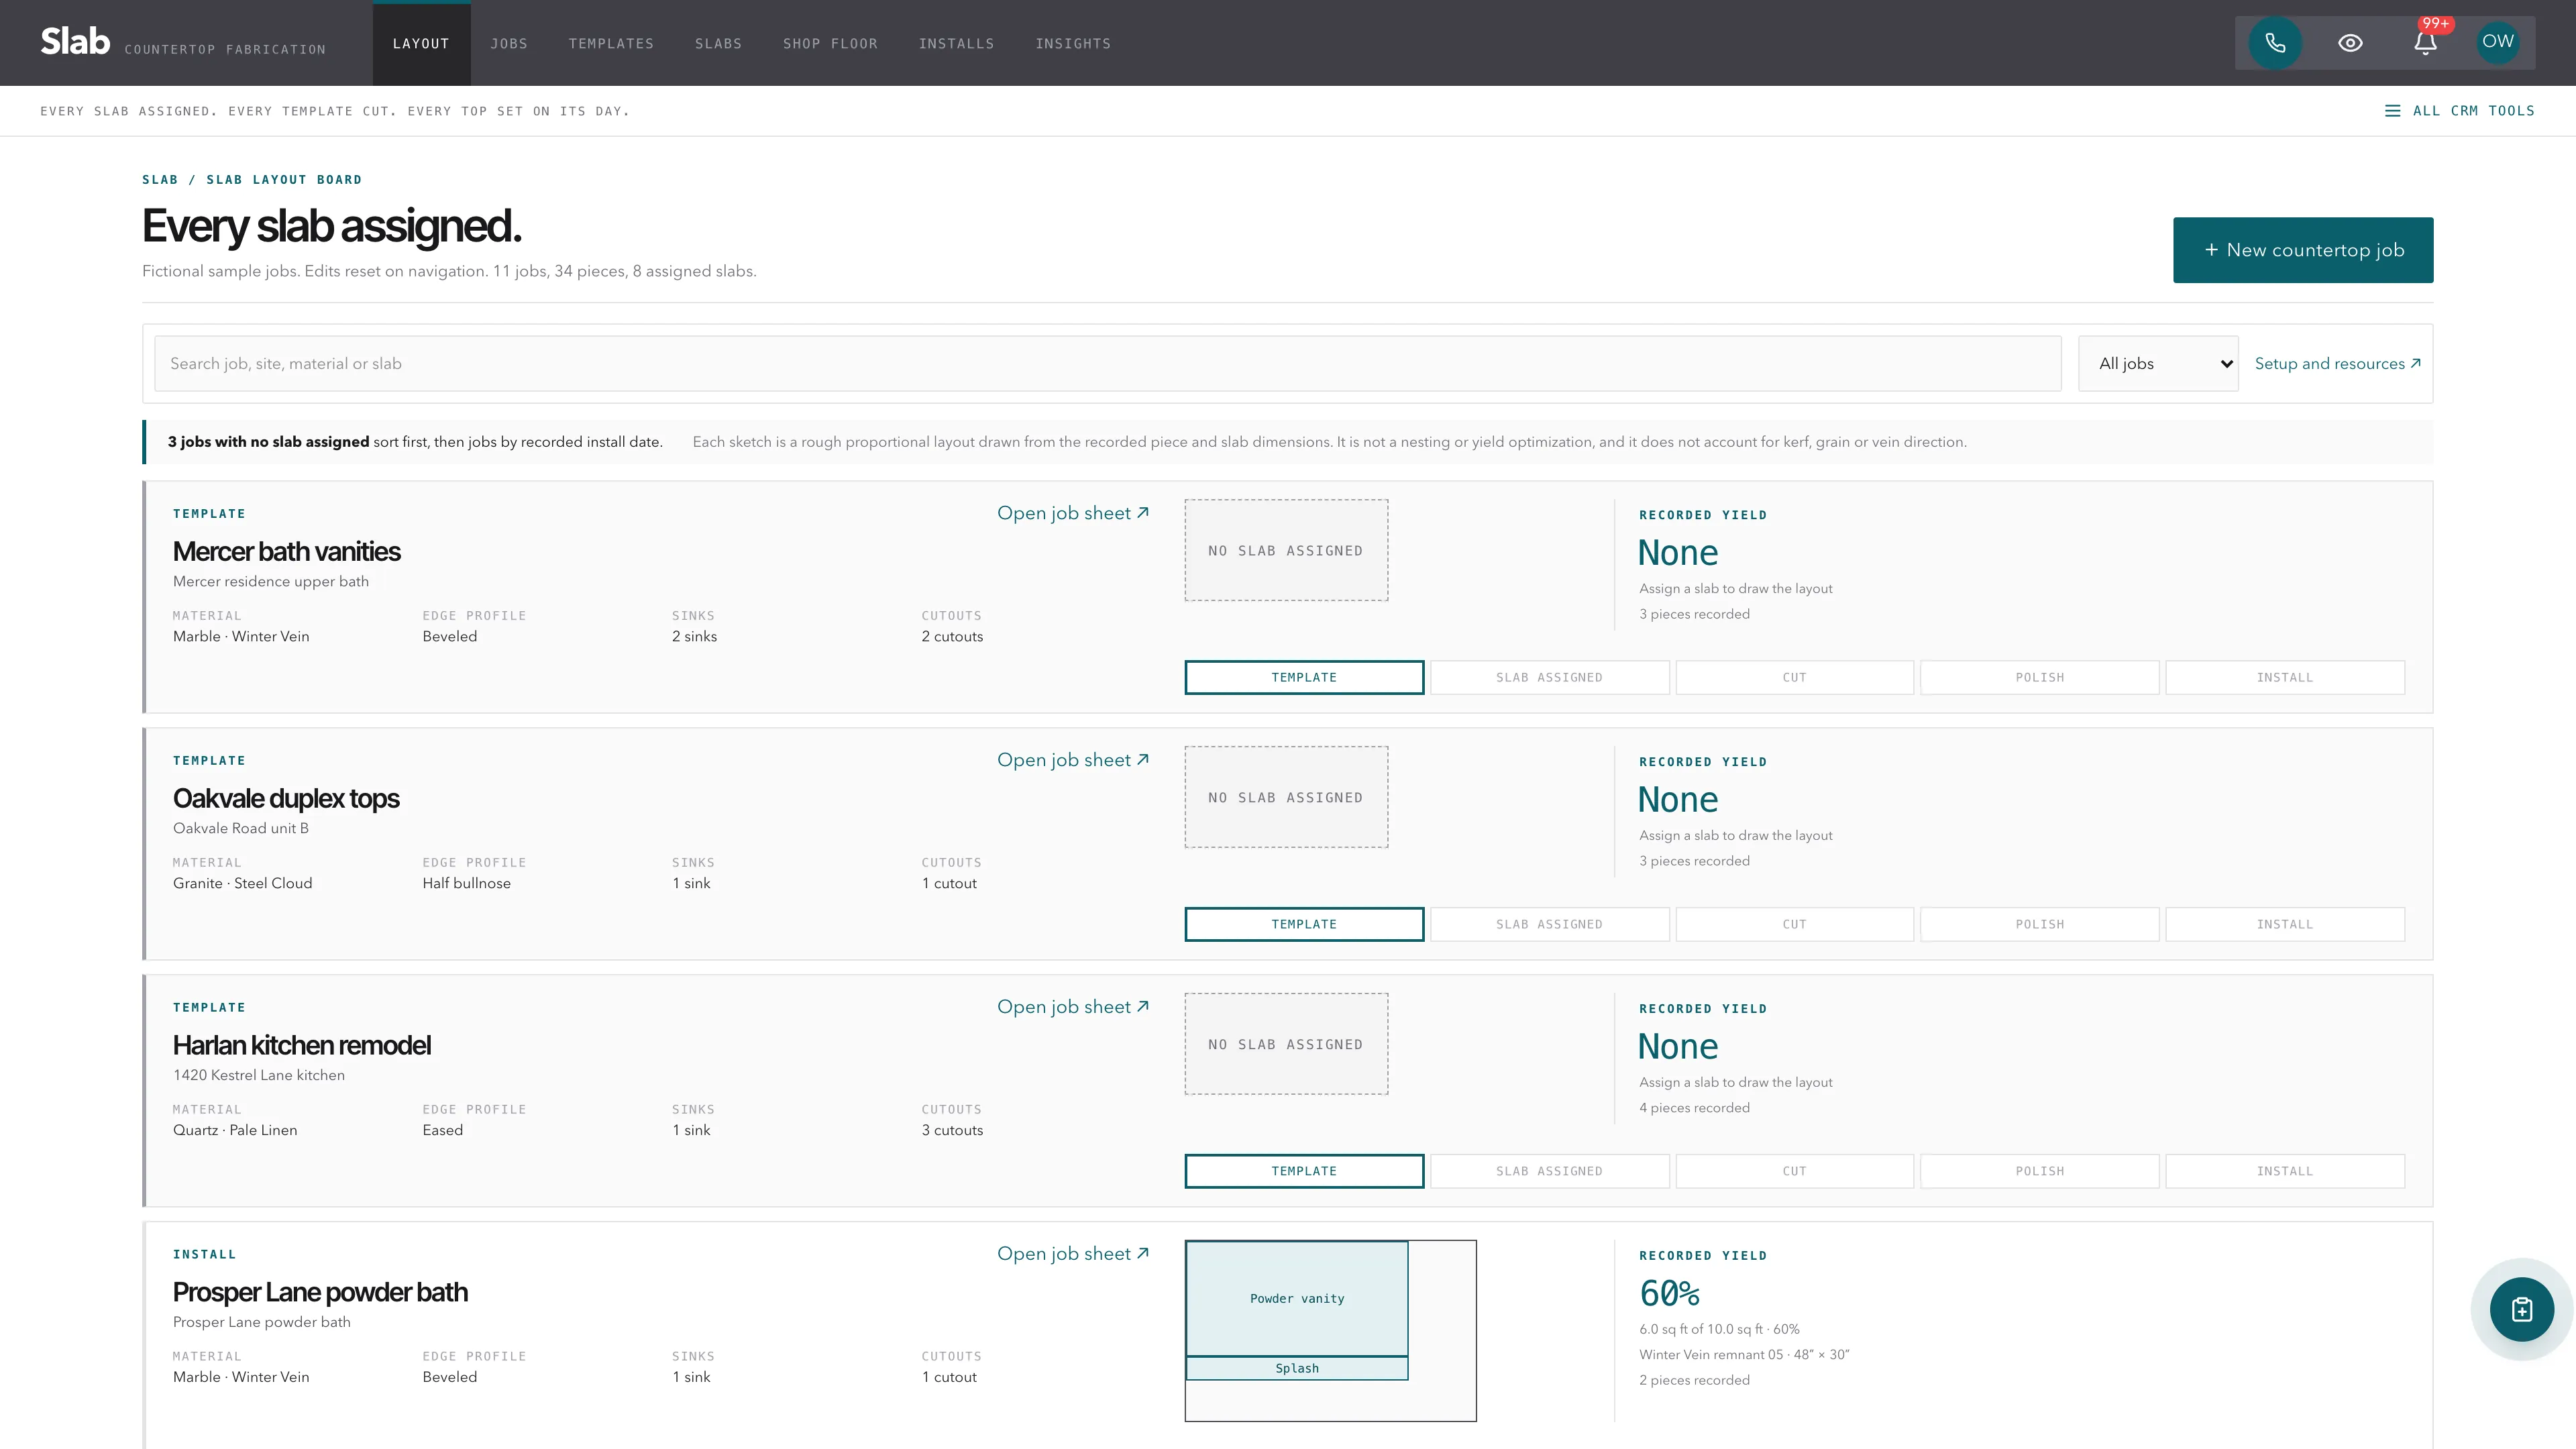The height and width of the screenshot is (1449, 2576).
Task: Go to the Slabs tab
Action: click(718, 44)
